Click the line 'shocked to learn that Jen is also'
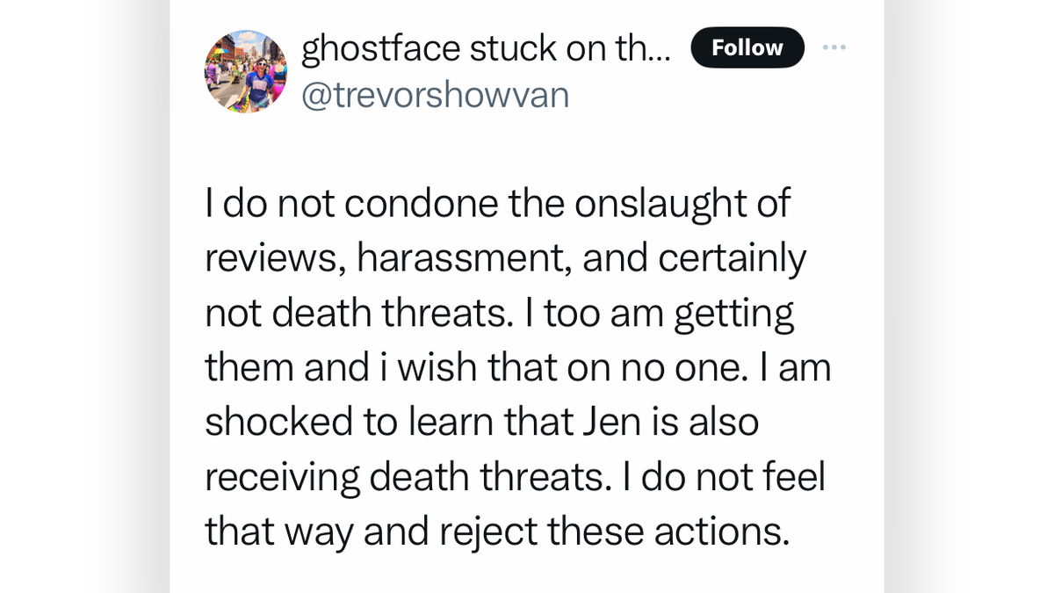The width and height of the screenshot is (1054, 593). (x=481, y=423)
